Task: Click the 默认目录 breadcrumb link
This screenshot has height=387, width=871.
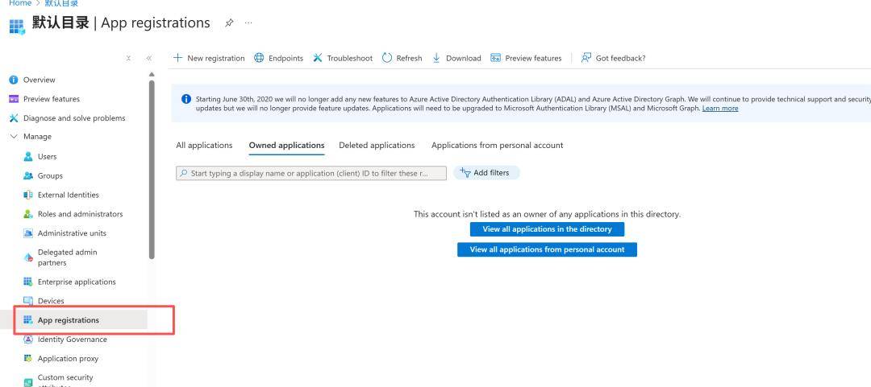Action: [x=61, y=2]
